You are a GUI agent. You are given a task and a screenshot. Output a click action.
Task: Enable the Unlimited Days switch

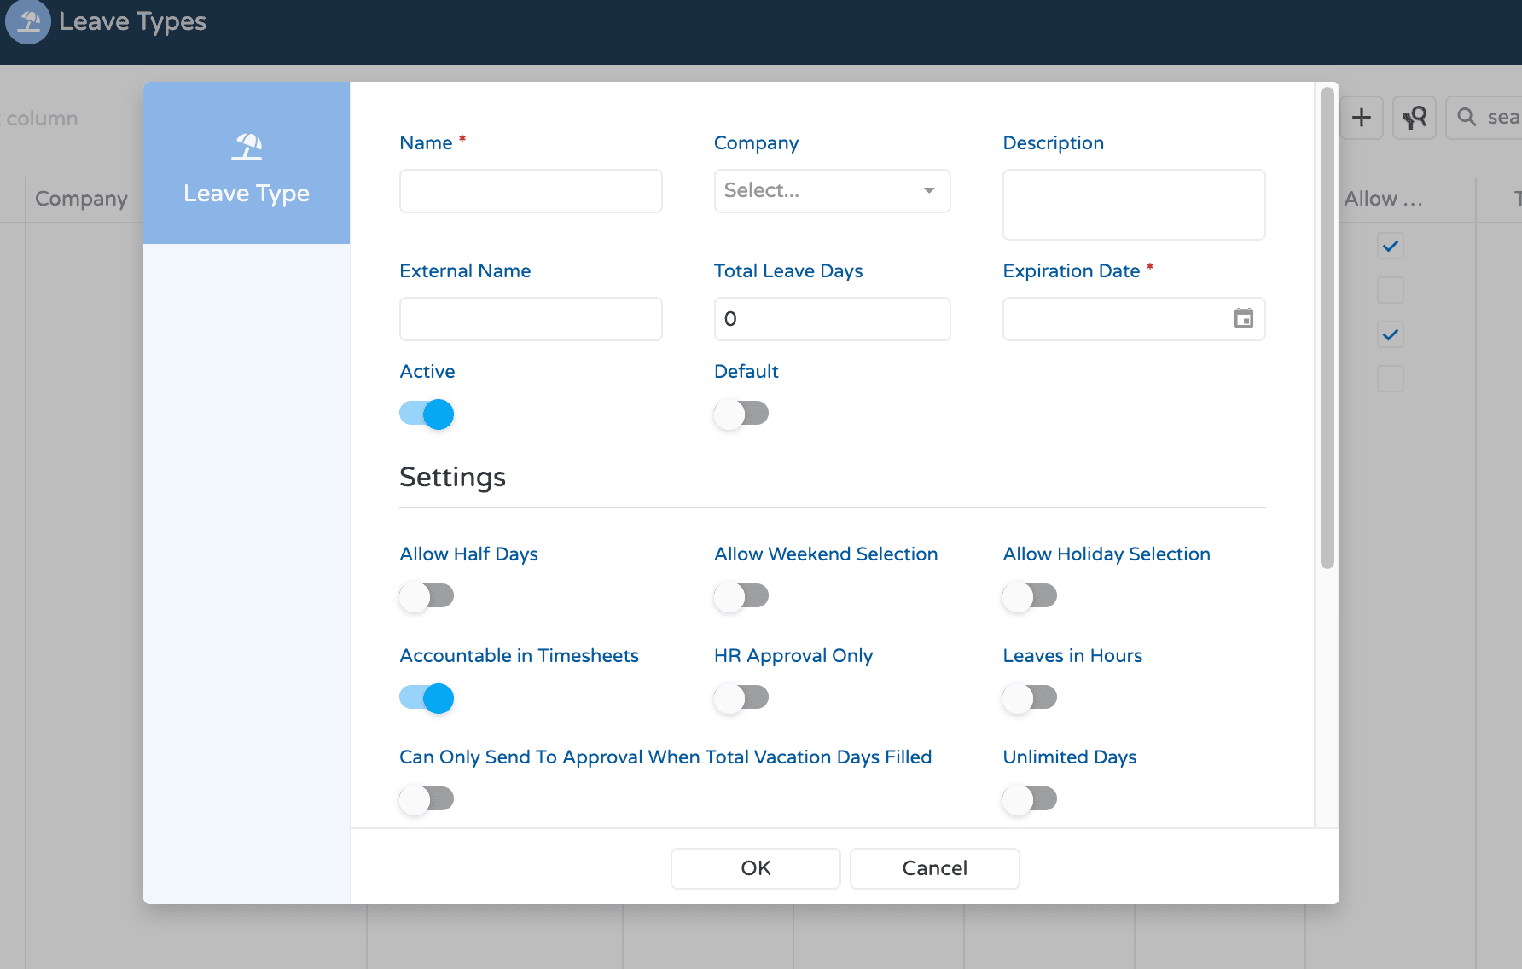[1029, 799]
